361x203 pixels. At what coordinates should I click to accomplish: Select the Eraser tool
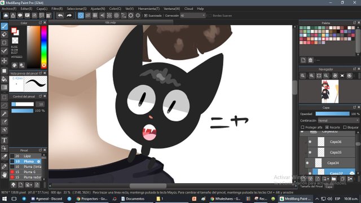click(5, 34)
